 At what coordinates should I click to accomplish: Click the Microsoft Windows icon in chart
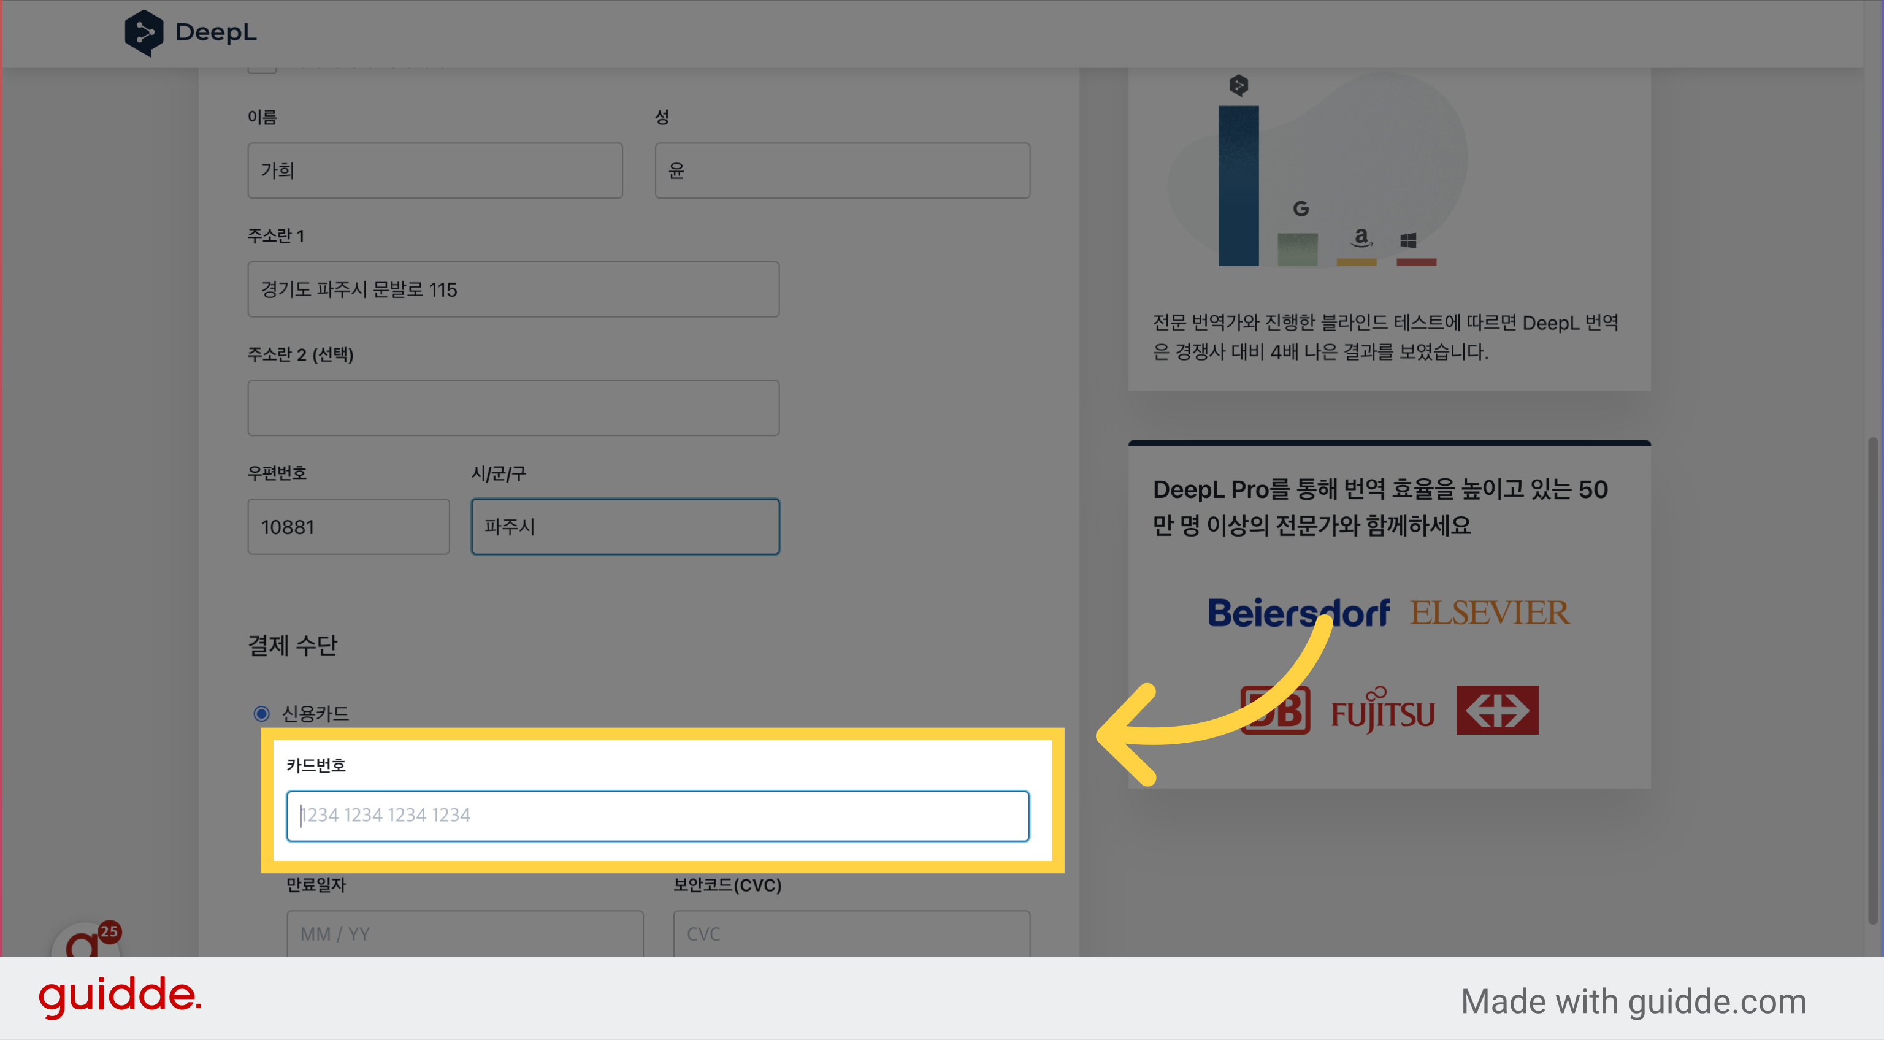point(1408,240)
